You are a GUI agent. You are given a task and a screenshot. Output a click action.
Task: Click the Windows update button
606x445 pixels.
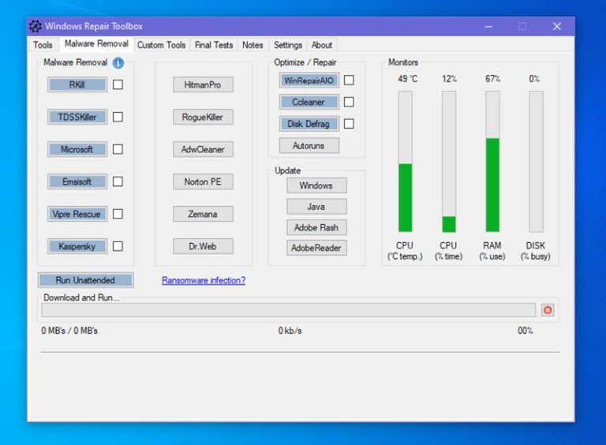(316, 185)
